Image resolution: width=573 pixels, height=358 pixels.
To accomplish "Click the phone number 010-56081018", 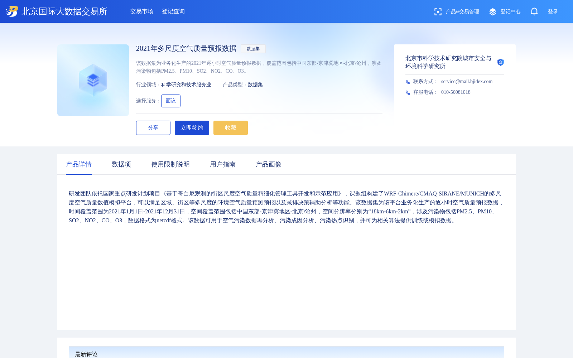I will (456, 92).
